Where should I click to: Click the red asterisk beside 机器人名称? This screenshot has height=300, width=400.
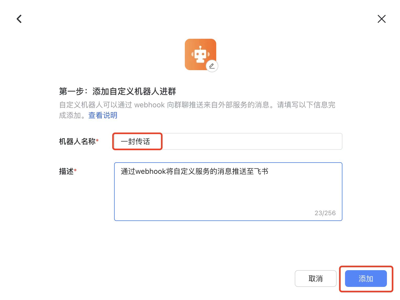point(97,141)
